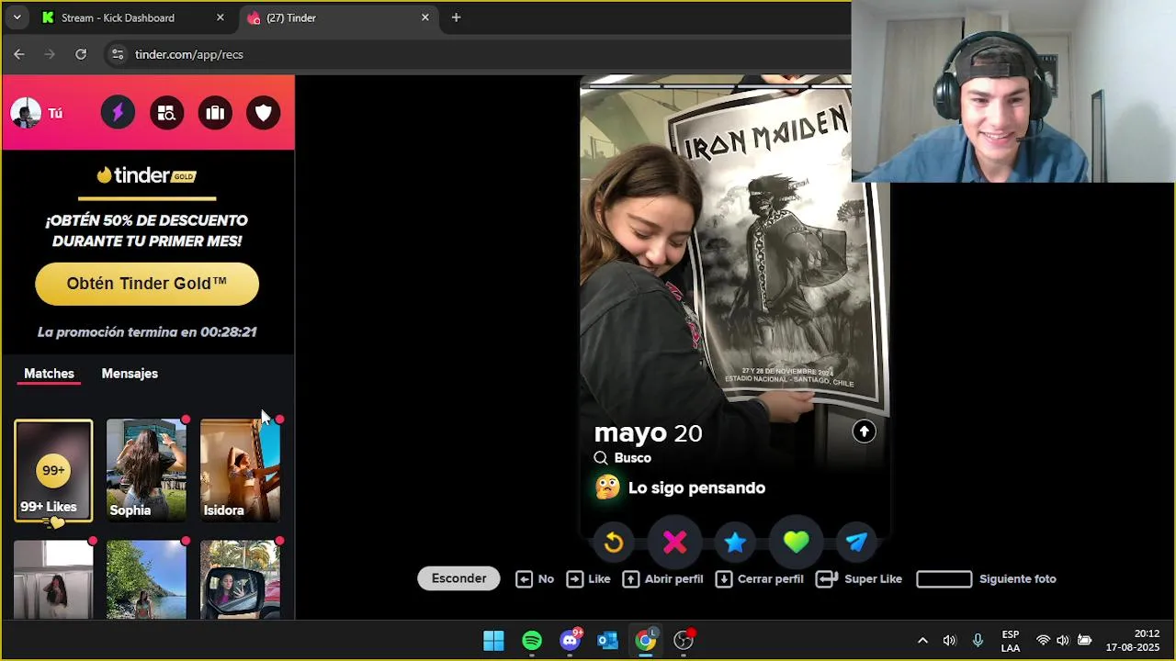Open OBS Studio from the taskbar
1176x661 pixels.
point(684,641)
